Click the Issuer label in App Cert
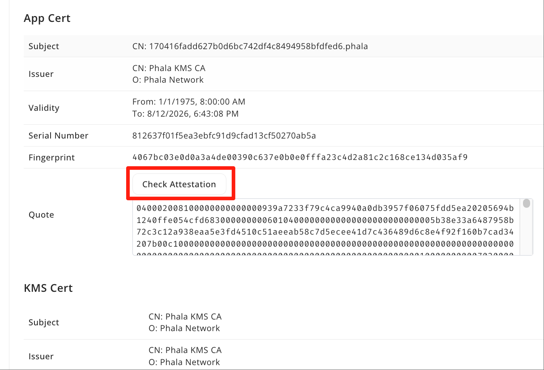544x370 pixels. click(x=41, y=74)
